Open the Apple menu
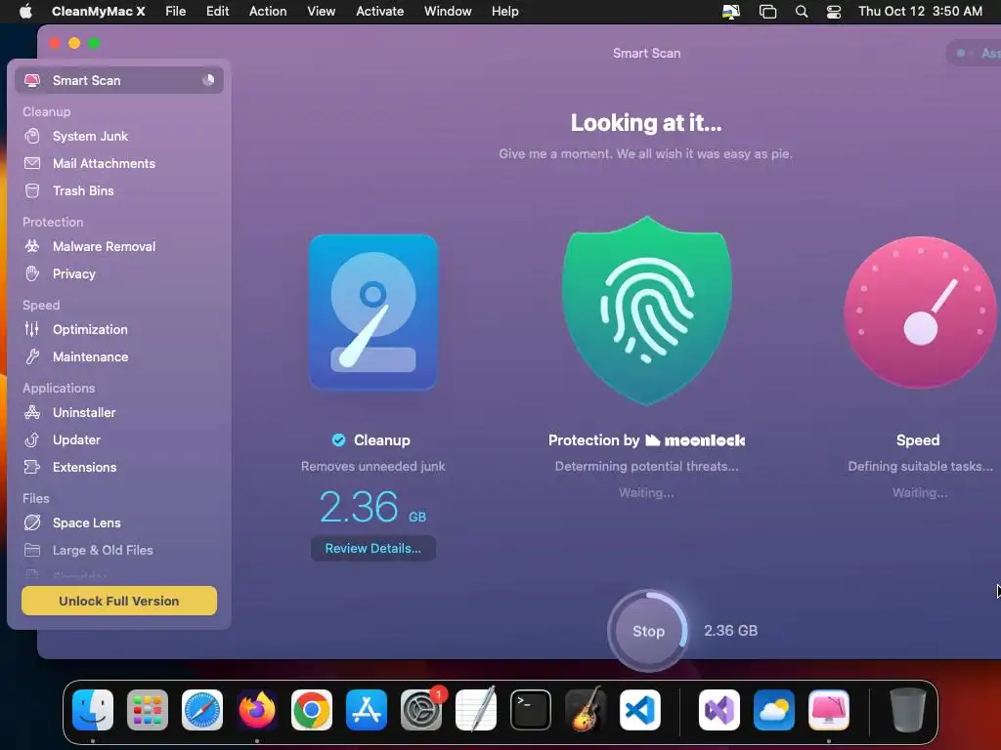This screenshot has width=1001, height=750. tap(25, 12)
